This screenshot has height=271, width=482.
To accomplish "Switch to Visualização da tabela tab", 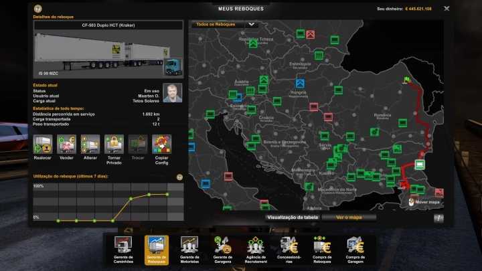I will coord(293,217).
